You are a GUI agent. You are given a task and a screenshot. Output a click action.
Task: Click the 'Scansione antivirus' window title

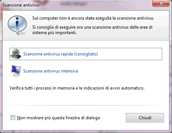[x=21, y=5]
